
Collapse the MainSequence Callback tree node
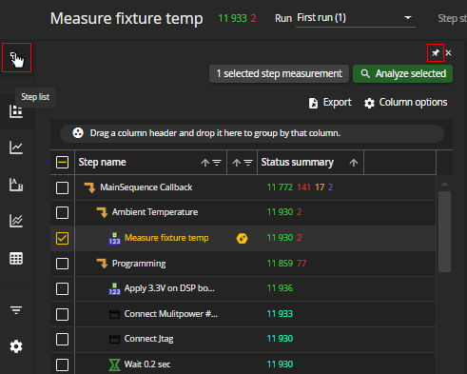pos(89,187)
